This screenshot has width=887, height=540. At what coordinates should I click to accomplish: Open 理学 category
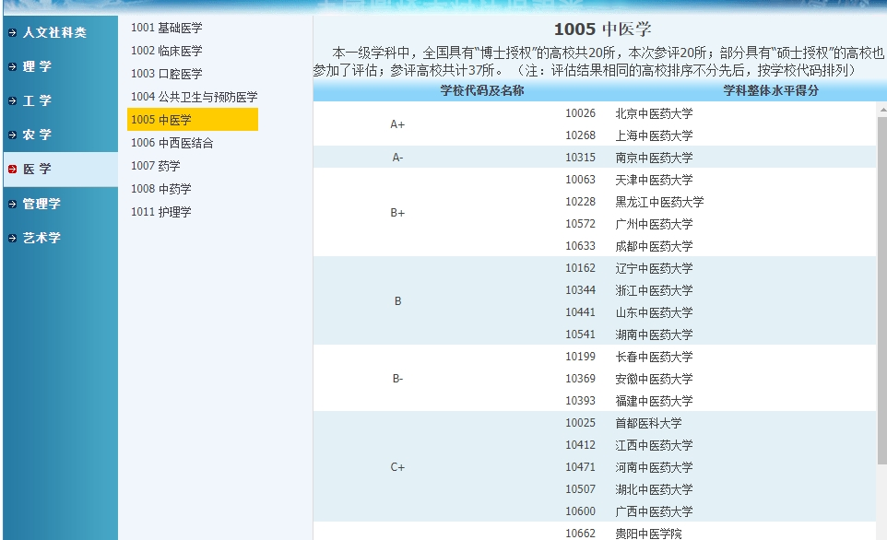coord(37,66)
